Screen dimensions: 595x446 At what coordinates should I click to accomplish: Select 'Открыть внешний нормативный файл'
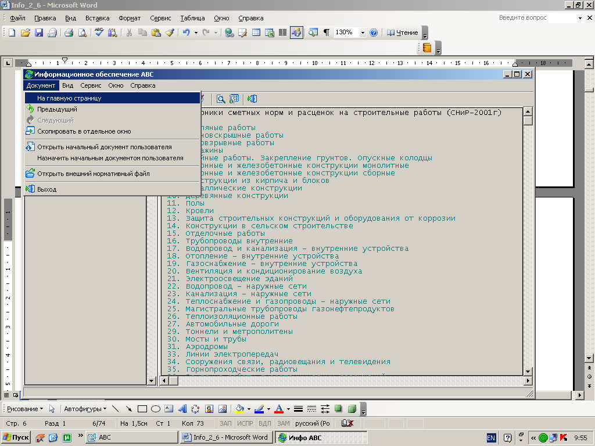point(112,174)
